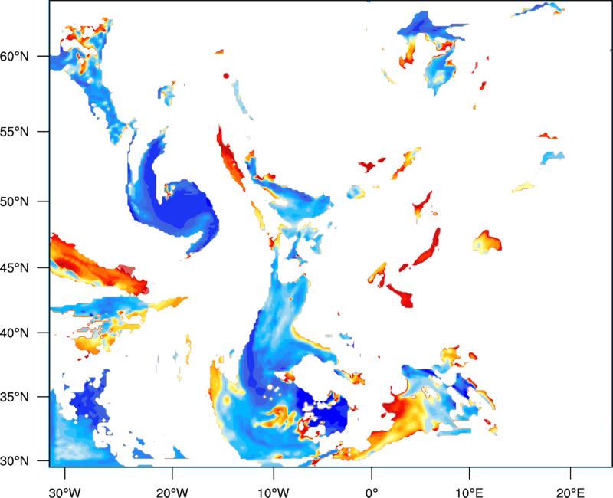The height and width of the screenshot is (498, 613).
Task: Click the 35°N latitude label
Action: point(15,397)
